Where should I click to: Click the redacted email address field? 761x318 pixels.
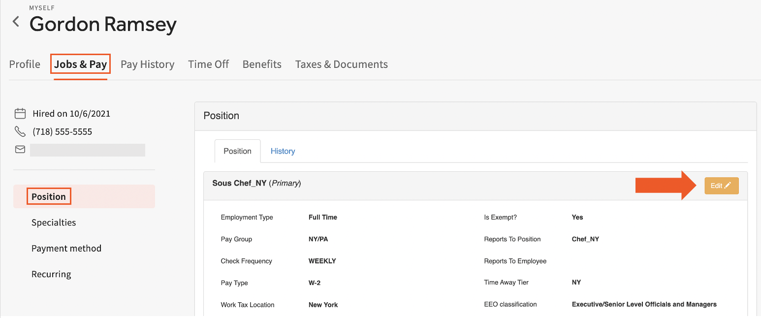tap(88, 150)
